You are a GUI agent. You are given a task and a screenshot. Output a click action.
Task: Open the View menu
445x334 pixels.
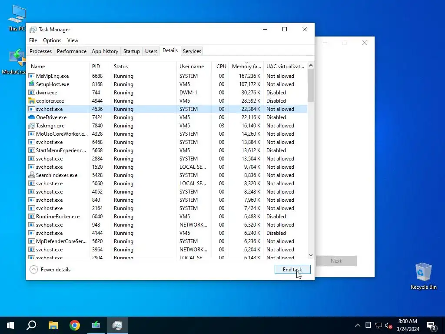point(73,40)
